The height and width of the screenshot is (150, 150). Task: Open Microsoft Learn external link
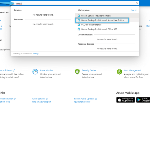click(7, 71)
